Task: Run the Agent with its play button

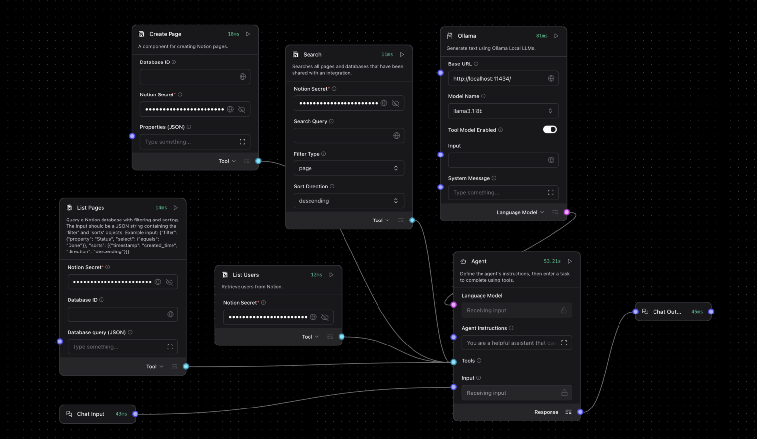Action: pyautogui.click(x=570, y=261)
